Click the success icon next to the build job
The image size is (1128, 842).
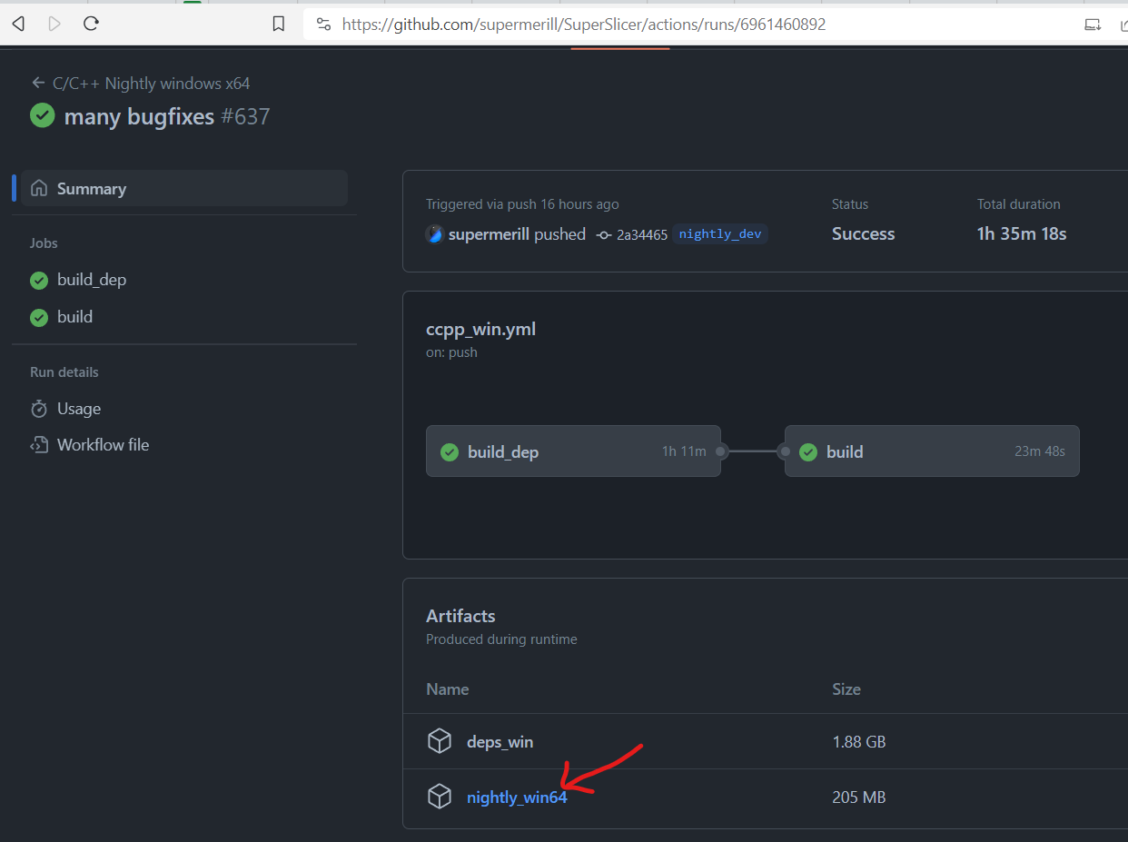38,316
